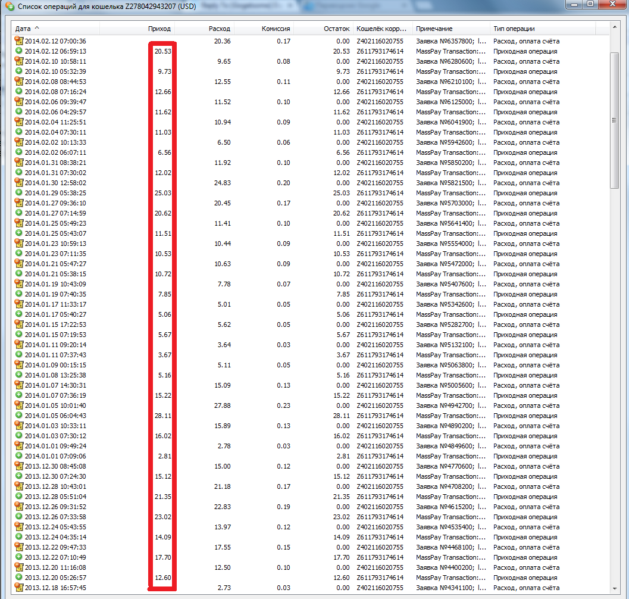
Task: Click the green income icon for 2014.02.12 06:59:13
Action: tap(18, 51)
